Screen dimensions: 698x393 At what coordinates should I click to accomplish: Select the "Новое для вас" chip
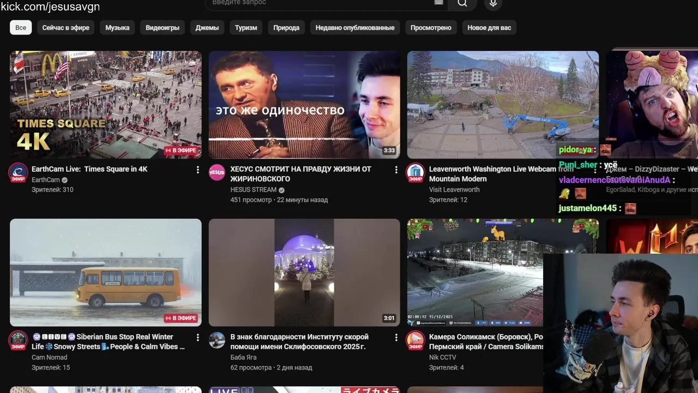click(x=489, y=27)
